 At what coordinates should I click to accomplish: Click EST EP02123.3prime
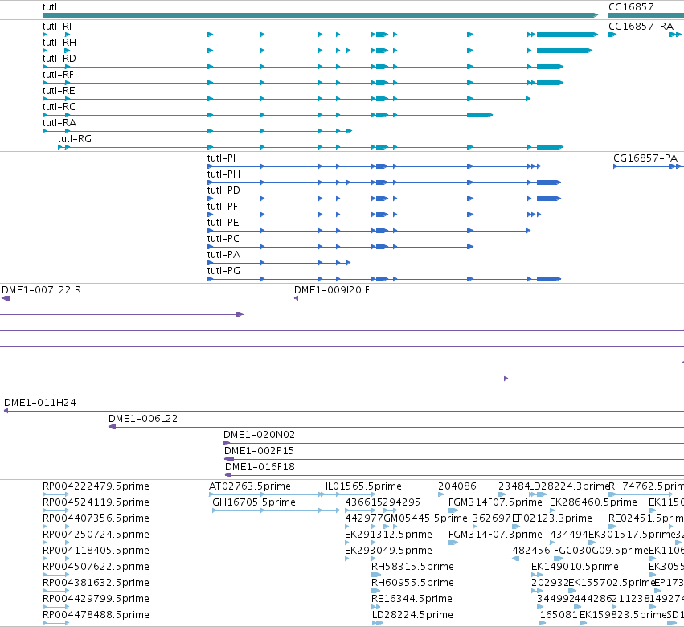tap(551, 518)
